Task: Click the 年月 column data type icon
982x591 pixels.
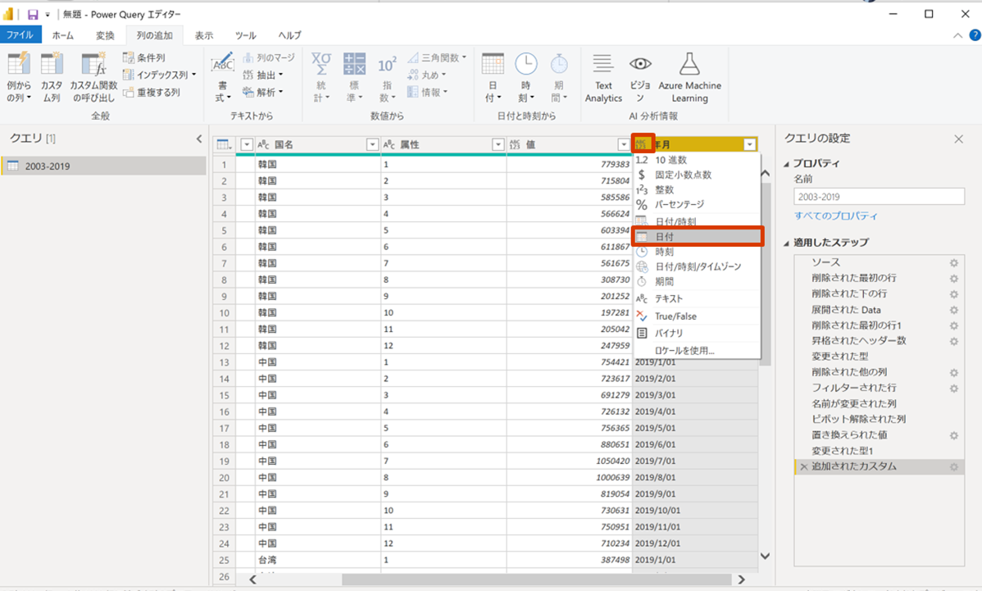Action: click(x=642, y=144)
